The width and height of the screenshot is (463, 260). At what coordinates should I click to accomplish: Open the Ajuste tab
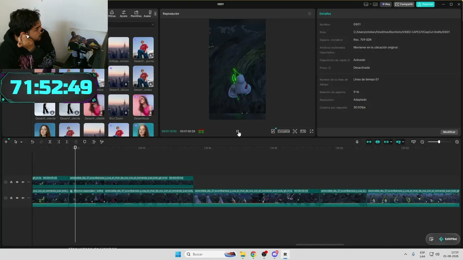(124, 14)
